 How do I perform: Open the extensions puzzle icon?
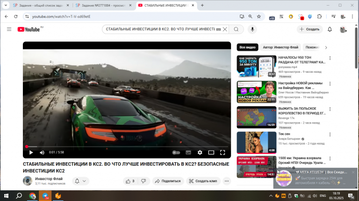319,16
